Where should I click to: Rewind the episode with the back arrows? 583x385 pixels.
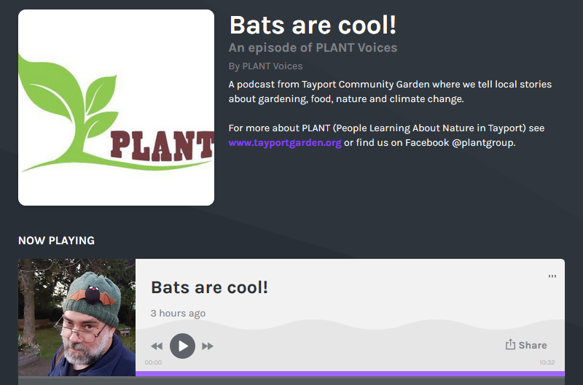click(x=157, y=346)
